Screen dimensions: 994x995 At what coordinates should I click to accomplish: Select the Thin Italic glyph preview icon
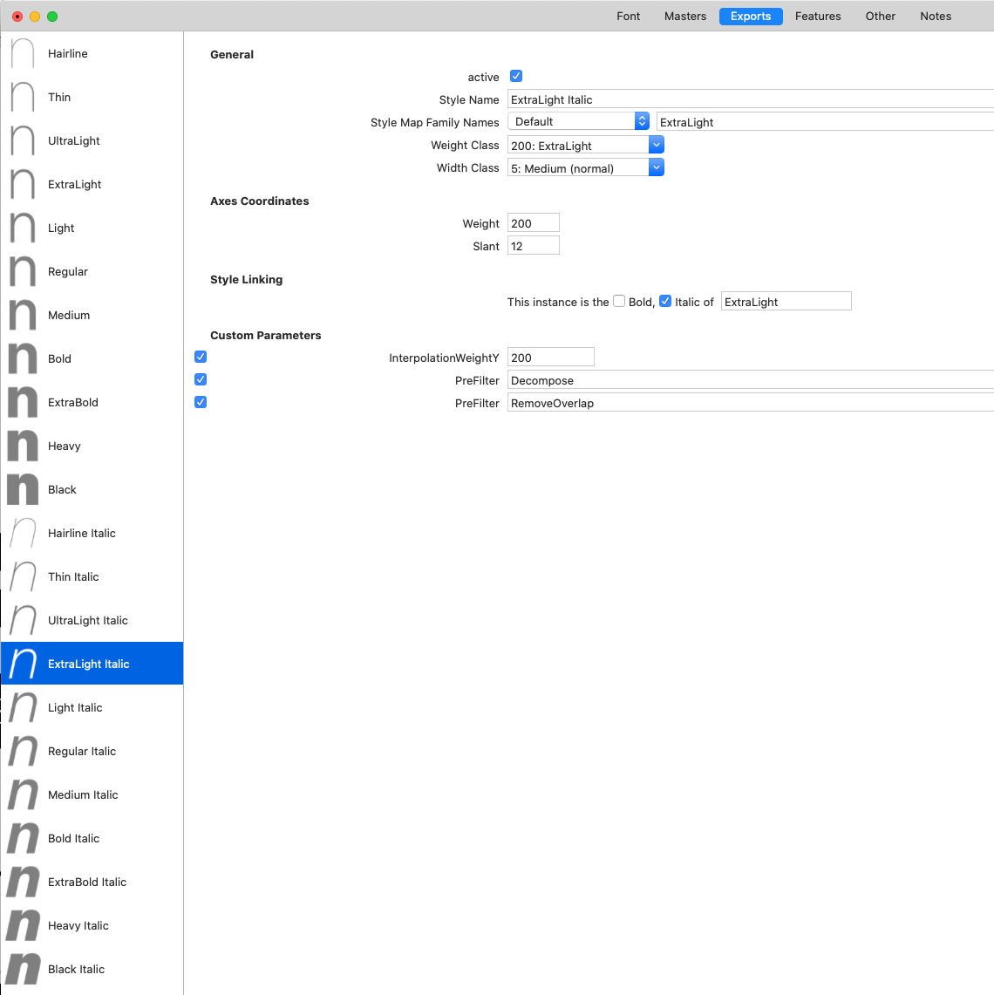pyautogui.click(x=23, y=577)
